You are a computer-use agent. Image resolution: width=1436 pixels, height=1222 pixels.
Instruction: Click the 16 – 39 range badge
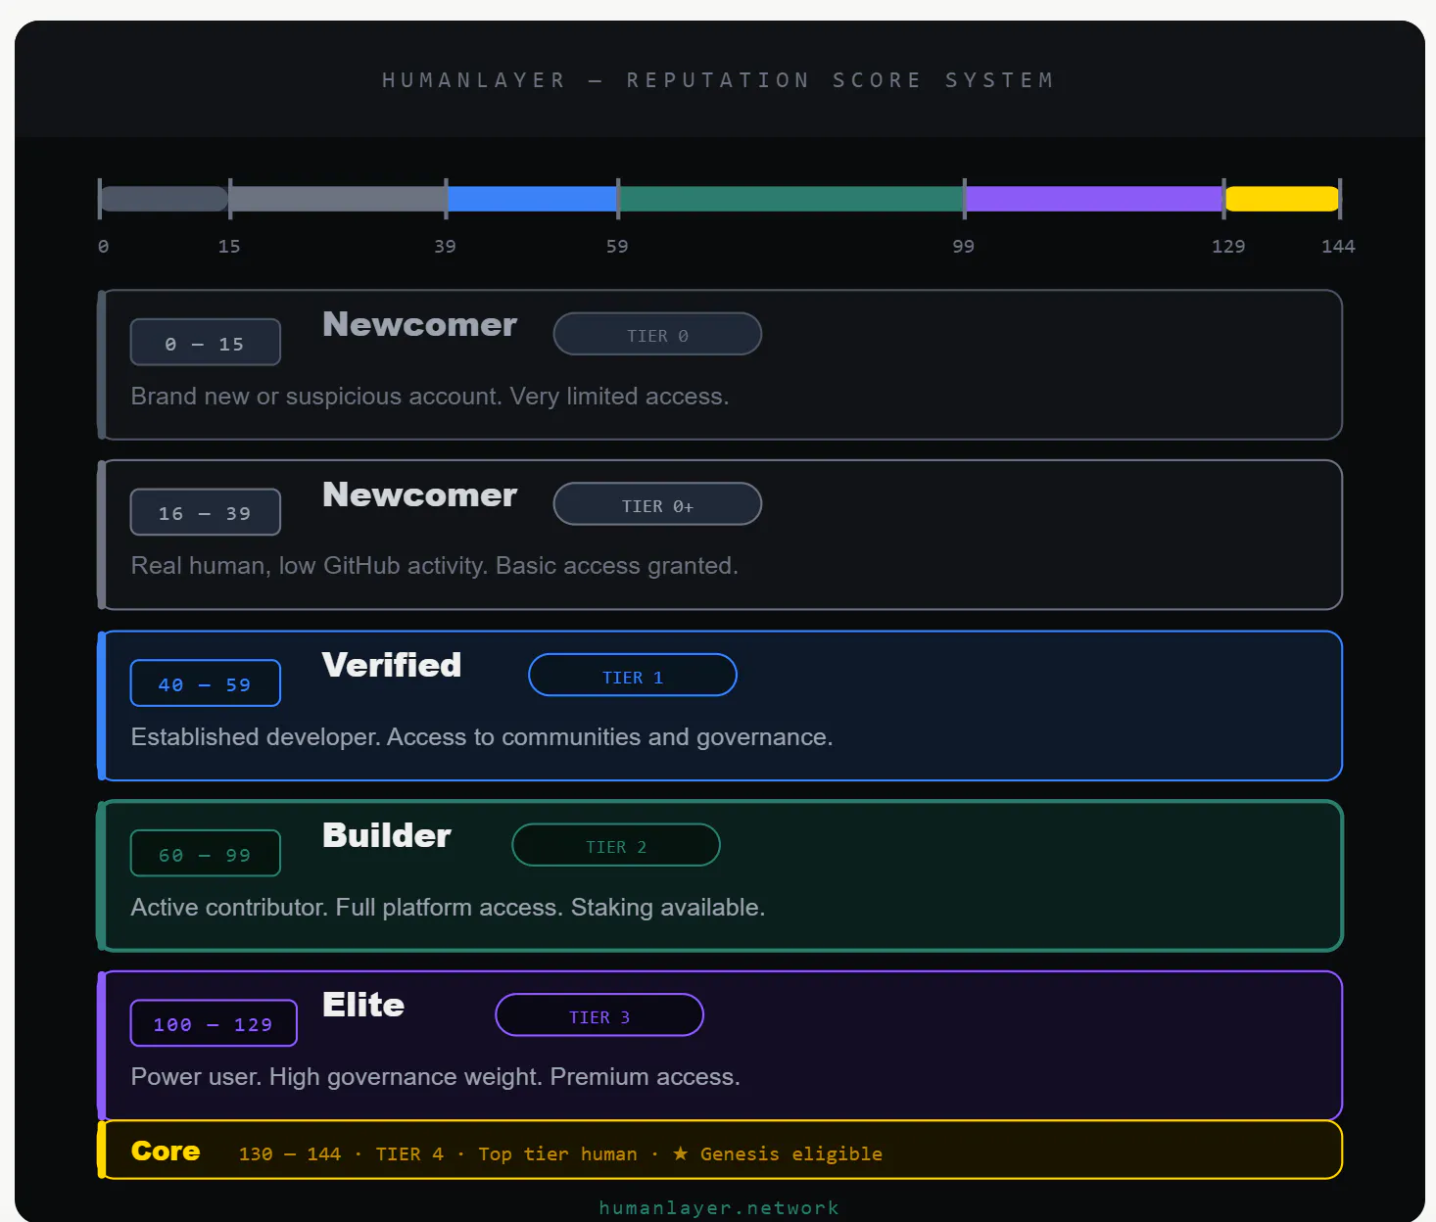[206, 512]
